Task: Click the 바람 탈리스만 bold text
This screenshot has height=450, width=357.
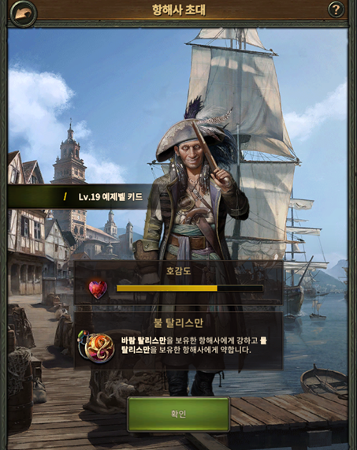Action: click(143, 340)
